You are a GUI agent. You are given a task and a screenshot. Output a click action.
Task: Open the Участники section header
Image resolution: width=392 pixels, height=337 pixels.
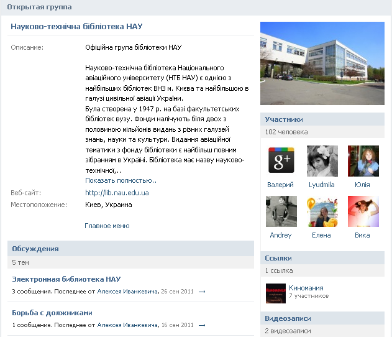pyautogui.click(x=322, y=119)
